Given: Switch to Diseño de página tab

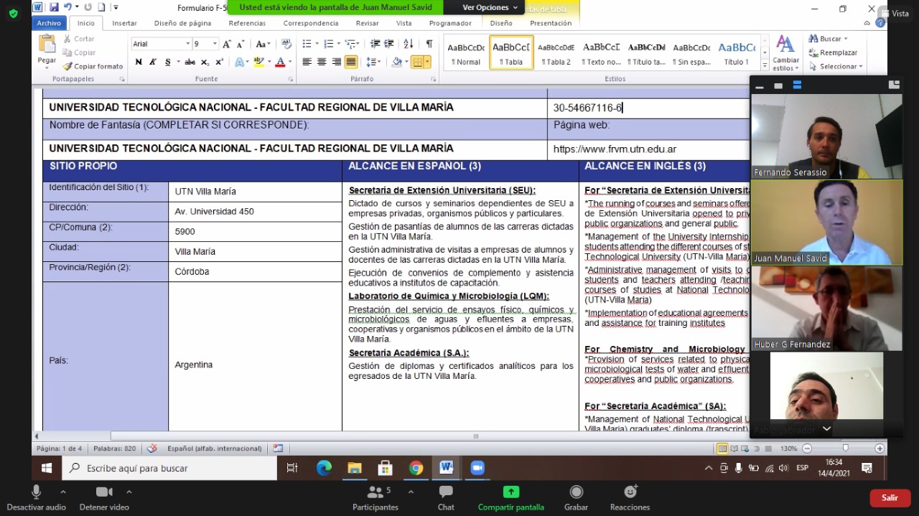Looking at the screenshot, I should tap(183, 23).
